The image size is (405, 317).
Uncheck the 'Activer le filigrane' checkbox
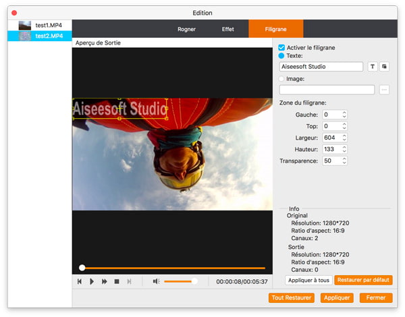coord(282,48)
